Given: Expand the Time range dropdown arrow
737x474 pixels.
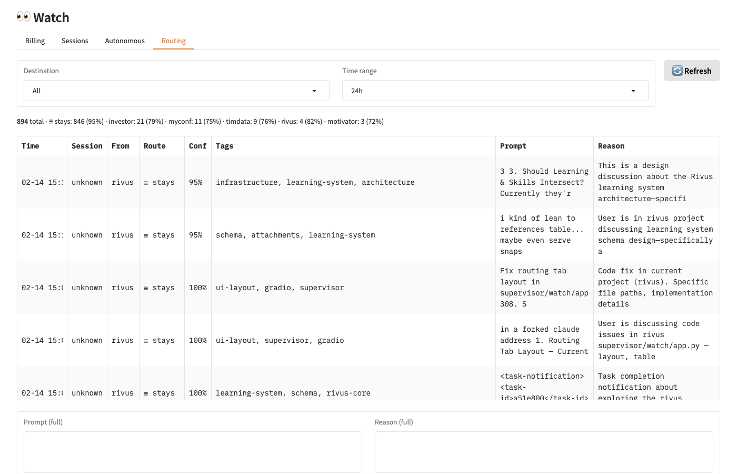Looking at the screenshot, I should pyautogui.click(x=633, y=91).
